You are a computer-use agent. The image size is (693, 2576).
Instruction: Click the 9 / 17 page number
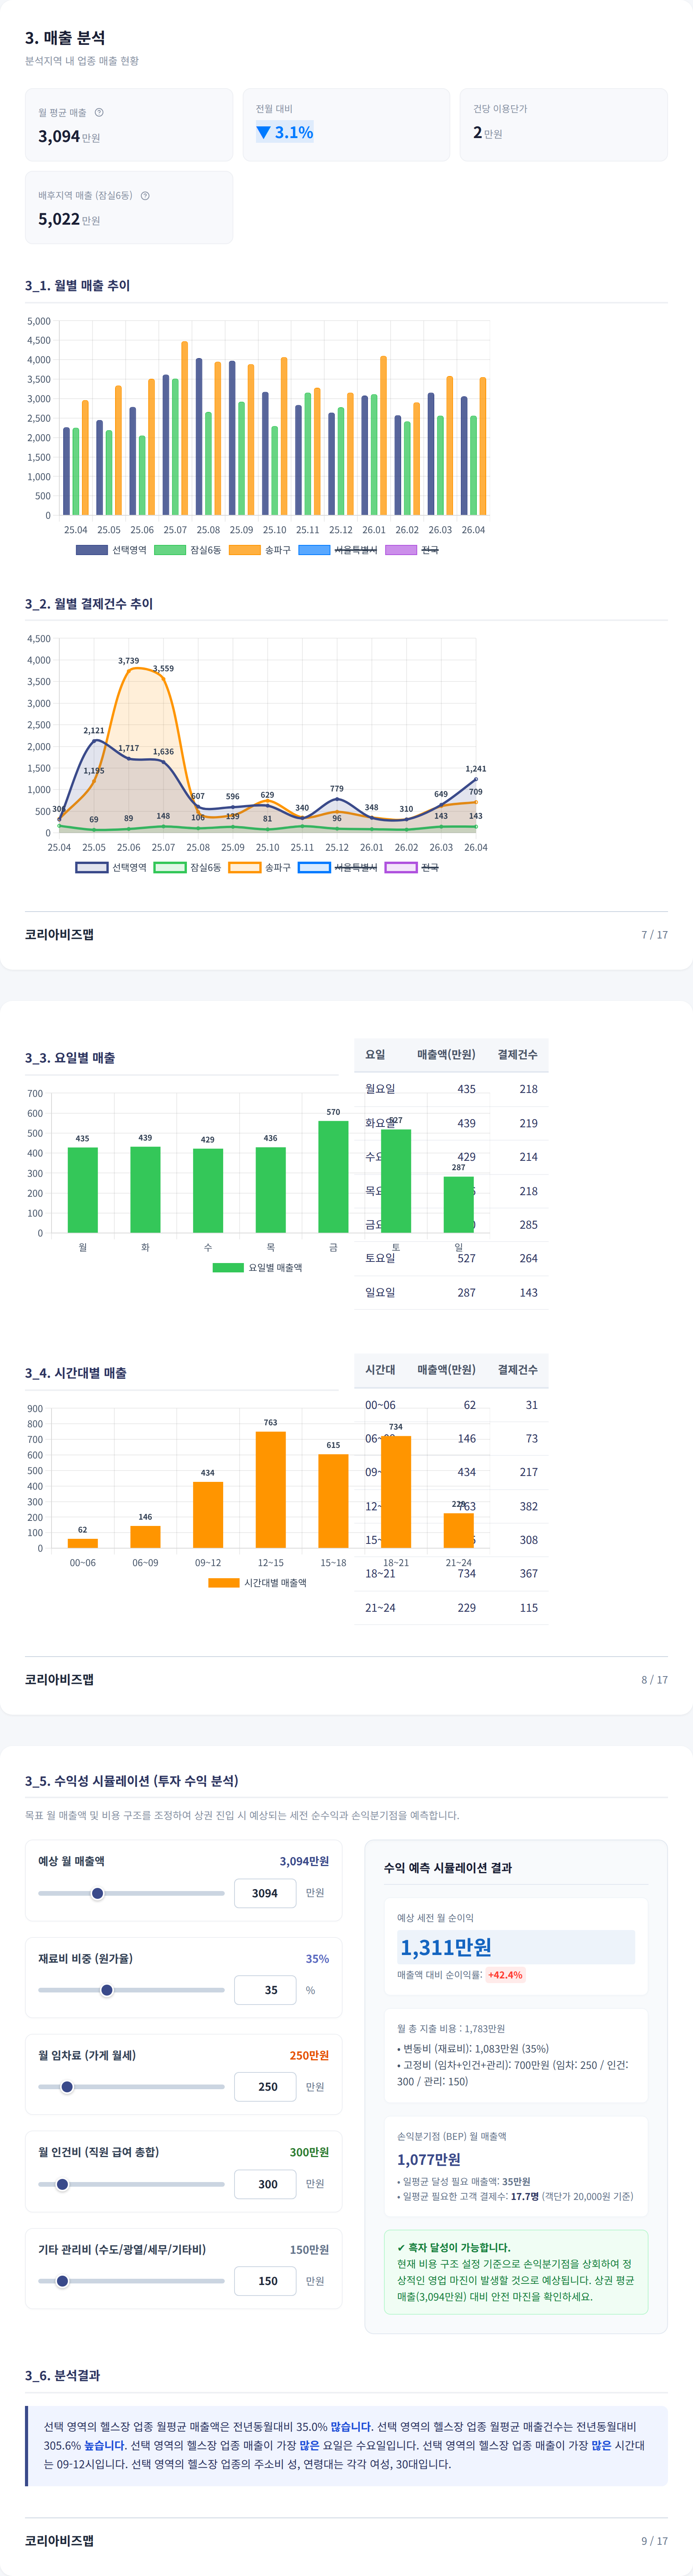[655, 2540]
